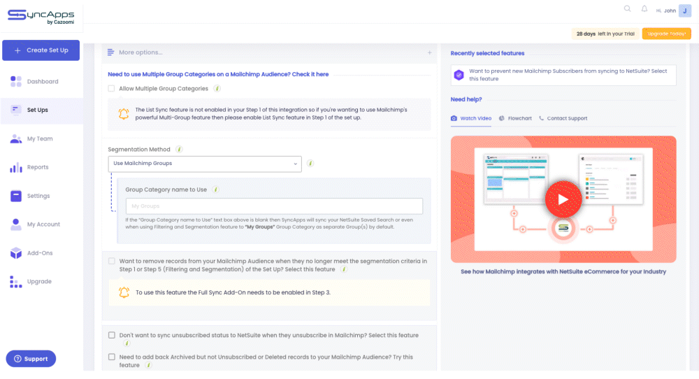Click the Create Set Up button

tap(41, 50)
